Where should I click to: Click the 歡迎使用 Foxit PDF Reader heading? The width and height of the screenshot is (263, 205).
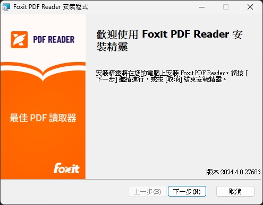(x=169, y=40)
